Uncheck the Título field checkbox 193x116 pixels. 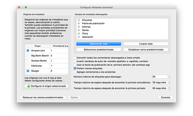[x=79, y=33]
